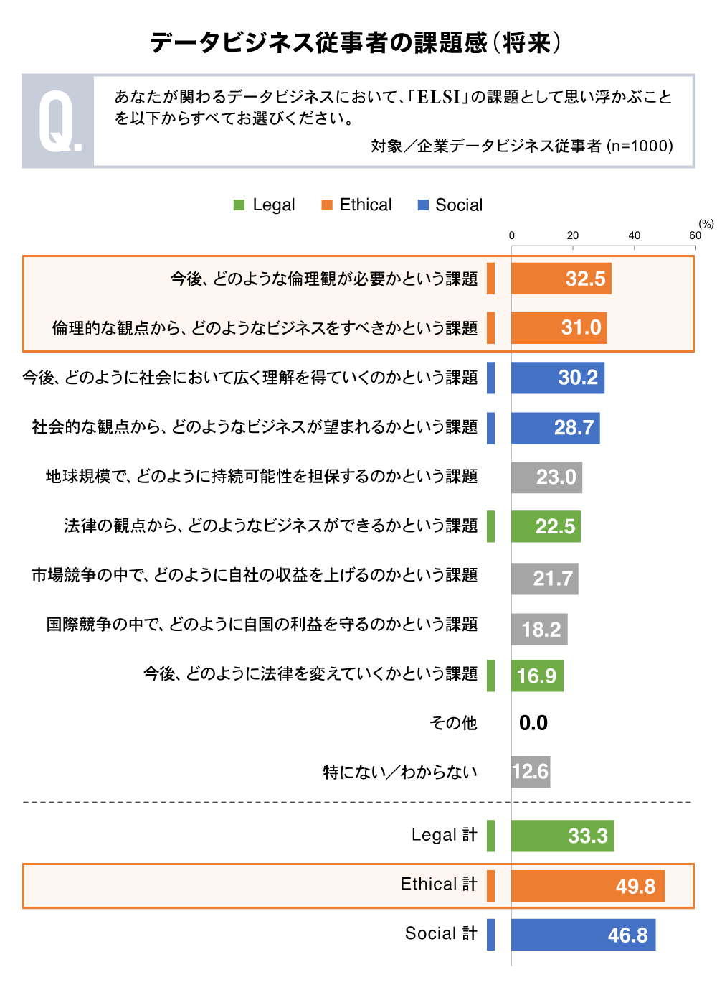Select the green 22.5 bar
717x985 pixels.
(x=546, y=526)
